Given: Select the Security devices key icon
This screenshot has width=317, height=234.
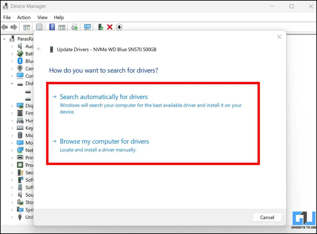Looking at the screenshot, I should pos(20,173).
